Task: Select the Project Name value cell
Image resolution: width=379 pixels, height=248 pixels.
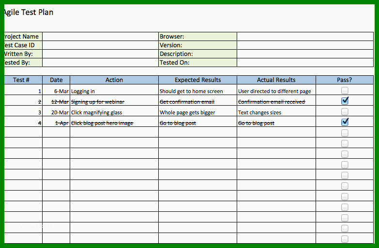Action: click(100, 36)
